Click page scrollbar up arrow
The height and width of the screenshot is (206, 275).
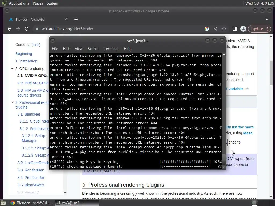click(x=271, y=36)
